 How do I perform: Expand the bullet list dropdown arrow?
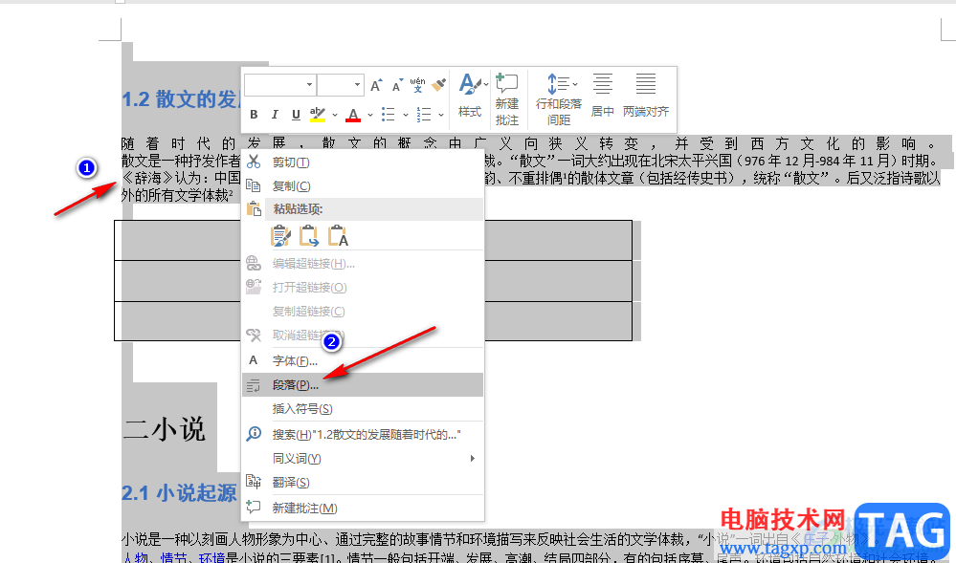pyautogui.click(x=406, y=115)
